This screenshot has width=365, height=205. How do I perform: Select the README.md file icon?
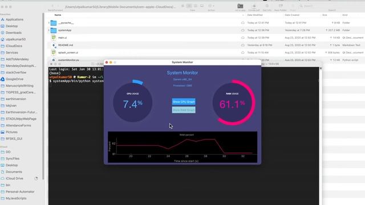(x=54, y=45)
